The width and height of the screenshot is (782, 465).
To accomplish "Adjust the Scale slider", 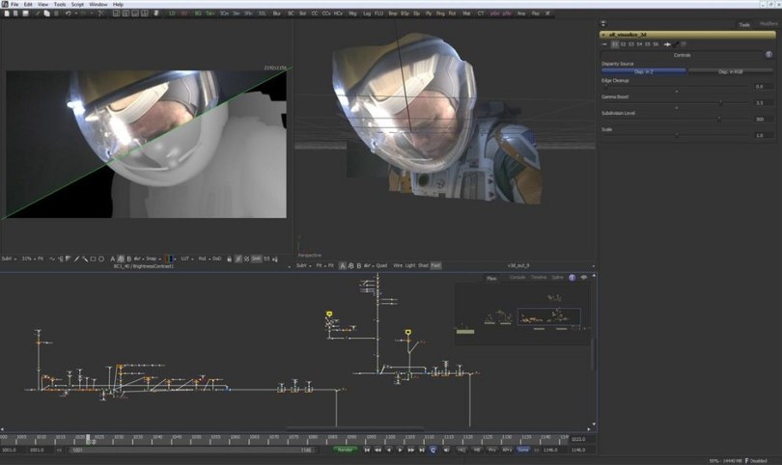I will click(x=677, y=135).
